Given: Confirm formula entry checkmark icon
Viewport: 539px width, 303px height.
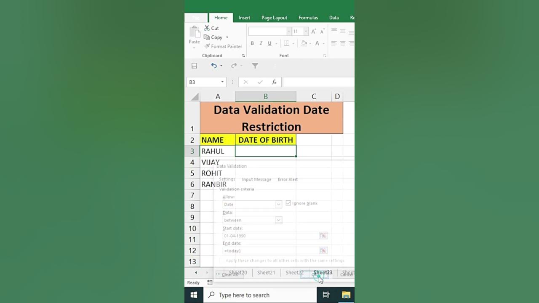Looking at the screenshot, I should 260,82.
